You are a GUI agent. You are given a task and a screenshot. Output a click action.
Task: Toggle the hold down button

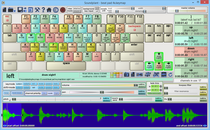(x=17, y=93)
